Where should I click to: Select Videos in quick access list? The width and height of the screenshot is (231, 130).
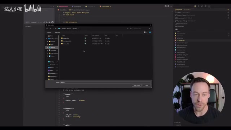click(x=51, y=70)
